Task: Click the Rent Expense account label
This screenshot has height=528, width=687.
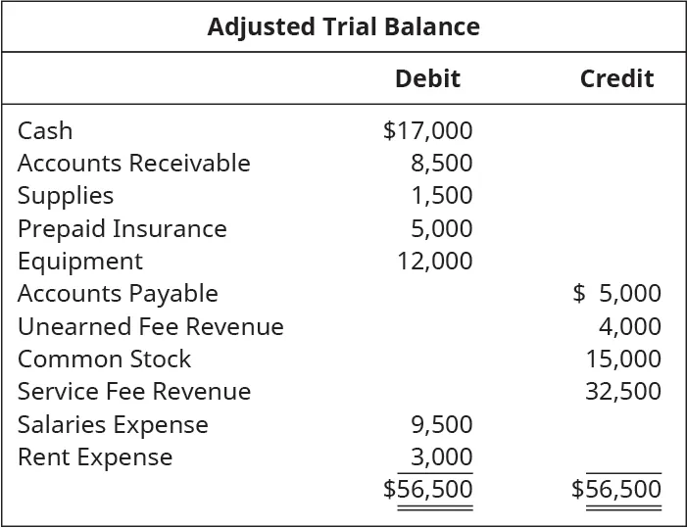Action: pos(95,456)
